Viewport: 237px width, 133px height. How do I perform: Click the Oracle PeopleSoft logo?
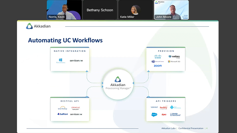coord(76,108)
